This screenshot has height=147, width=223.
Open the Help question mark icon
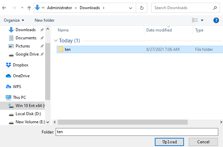216,20
